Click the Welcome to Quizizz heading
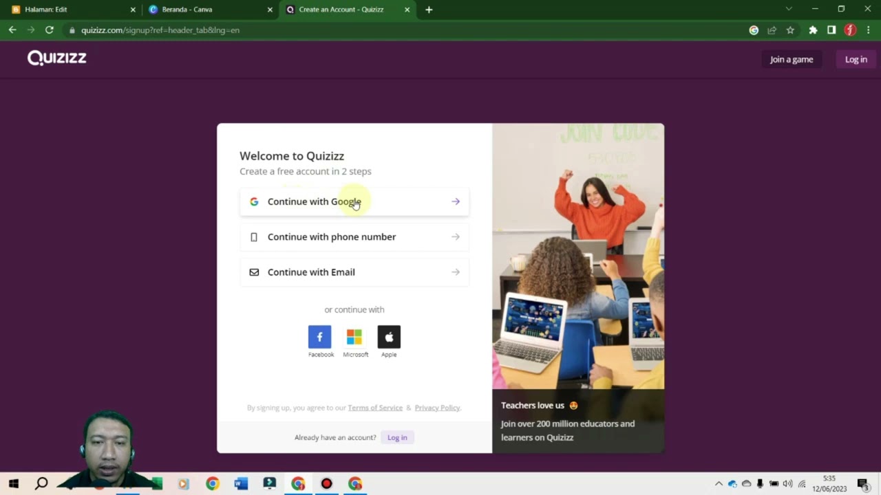Image resolution: width=881 pixels, height=495 pixels. (292, 156)
